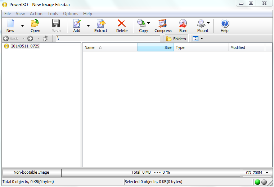Viewport: 274px width, 187px height.
Task: Click the Total 0 MB capacity bar
Action: click(x=151, y=173)
